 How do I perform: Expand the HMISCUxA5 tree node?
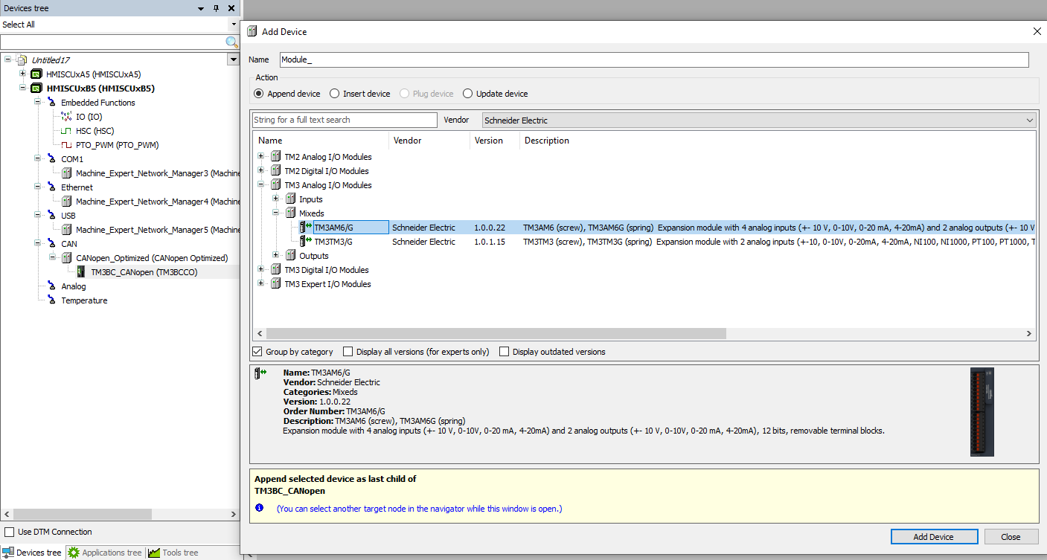22,74
